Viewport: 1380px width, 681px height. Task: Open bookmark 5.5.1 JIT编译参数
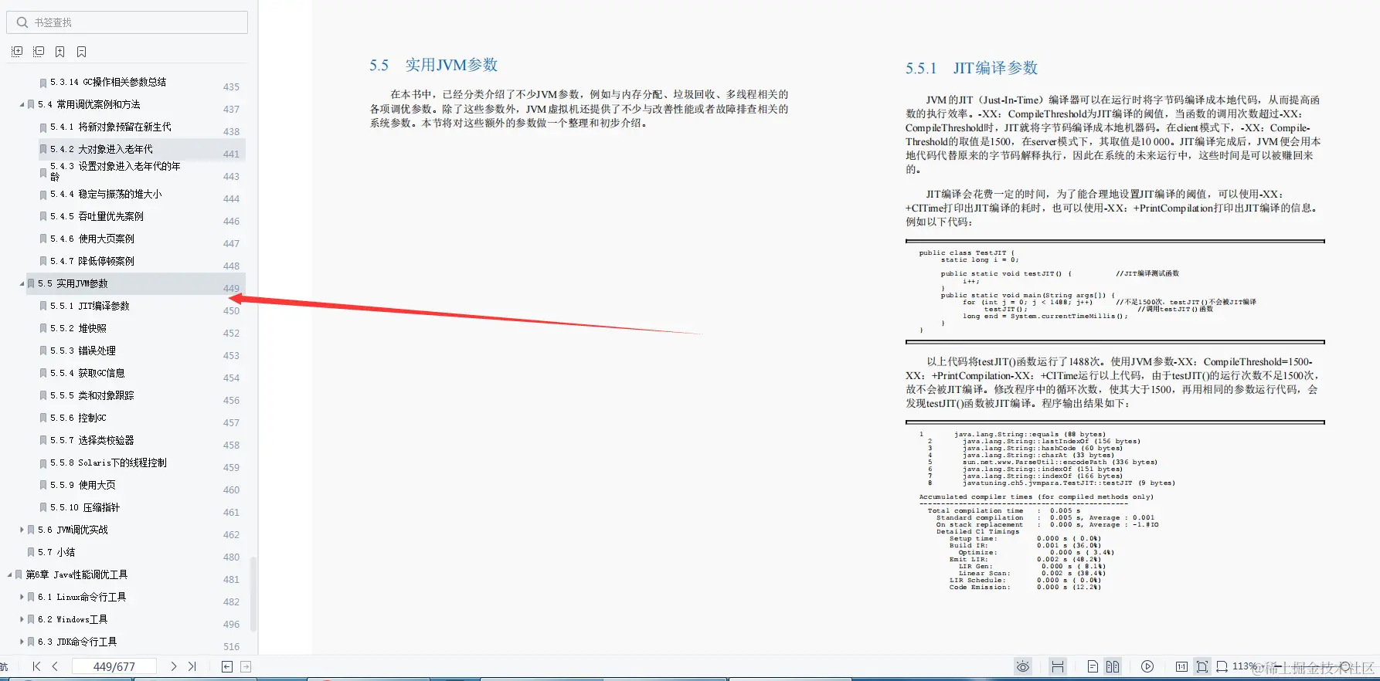coord(90,306)
